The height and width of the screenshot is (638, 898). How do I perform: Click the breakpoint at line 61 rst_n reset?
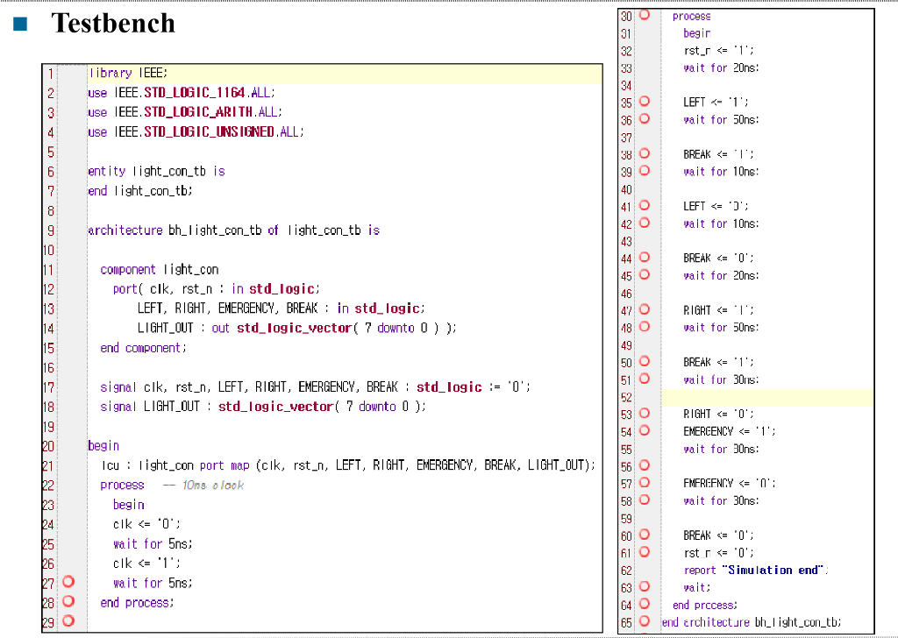click(x=645, y=552)
